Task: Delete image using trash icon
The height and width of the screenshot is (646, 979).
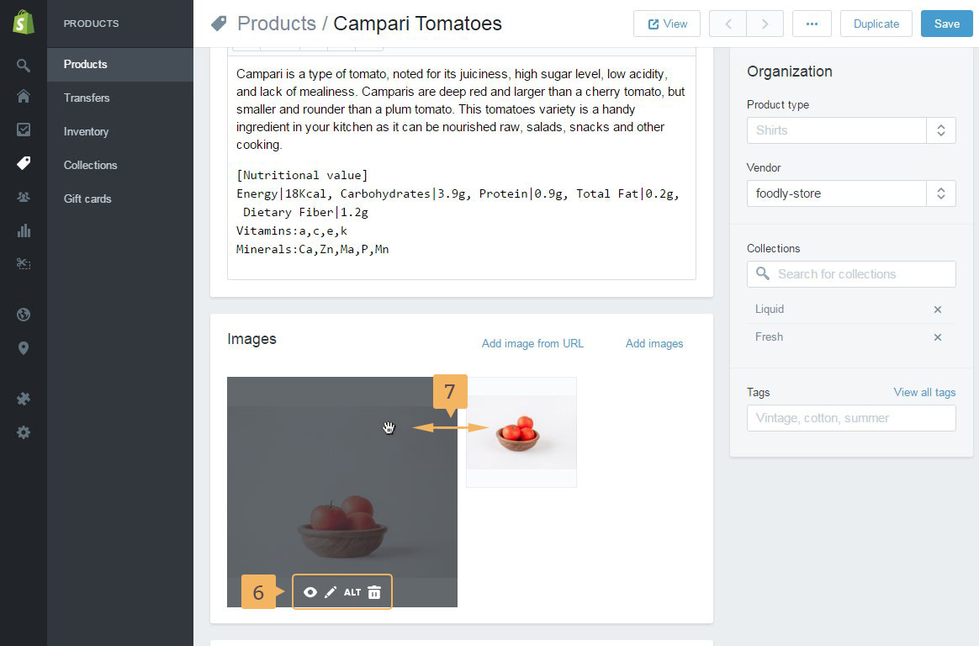Action: coord(374,592)
